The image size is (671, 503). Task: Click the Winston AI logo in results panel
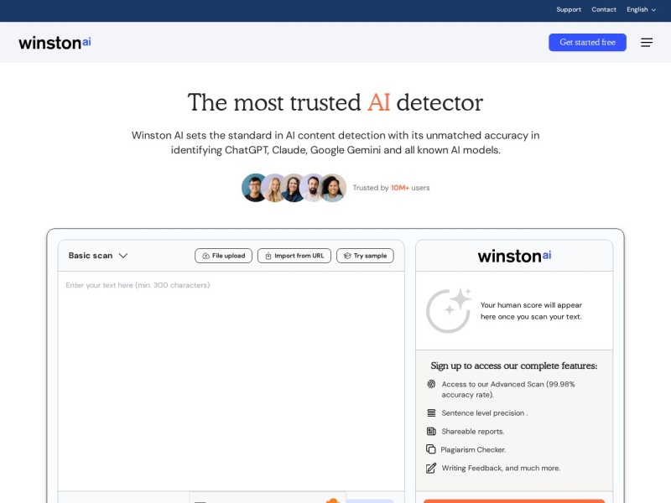(514, 256)
